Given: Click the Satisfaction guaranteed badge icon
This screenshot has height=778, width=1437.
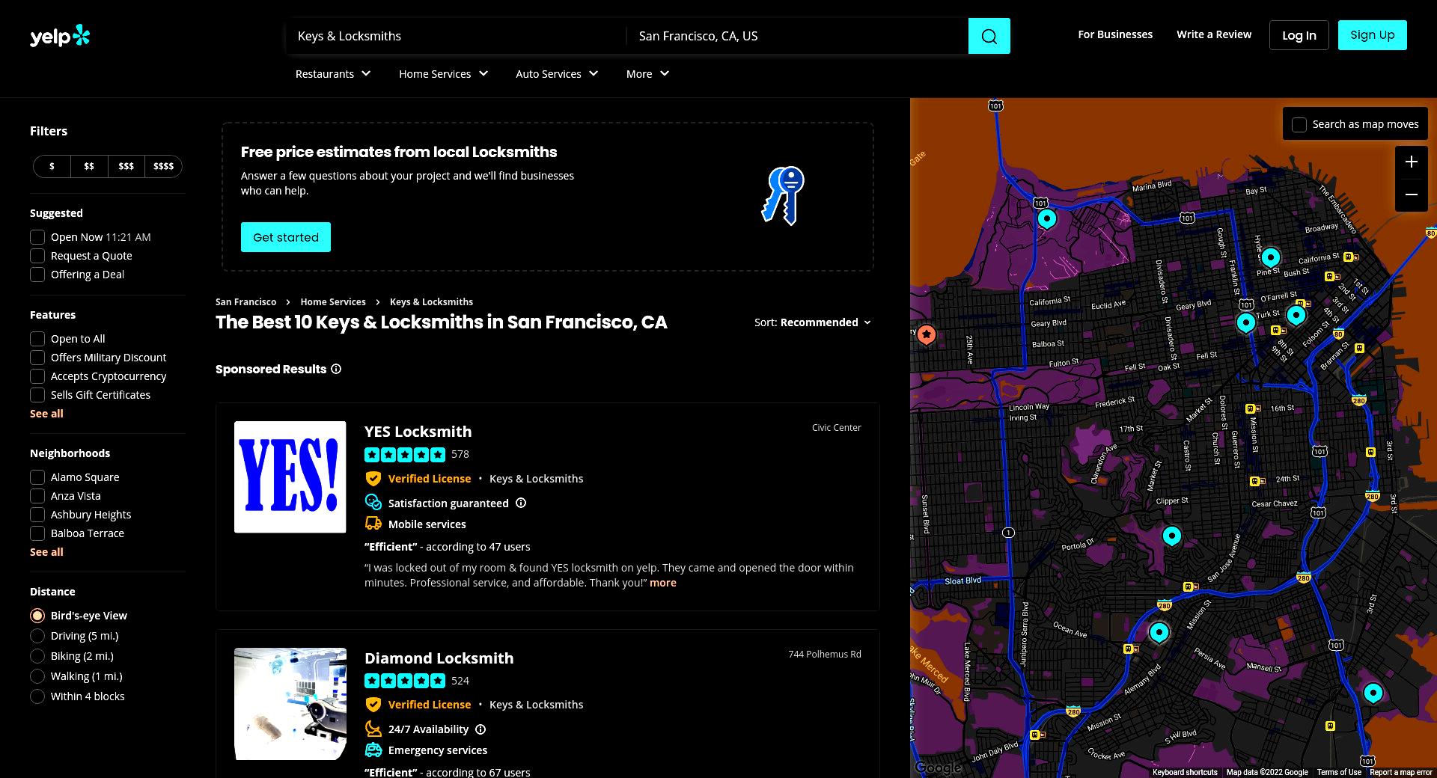Looking at the screenshot, I should point(373,503).
